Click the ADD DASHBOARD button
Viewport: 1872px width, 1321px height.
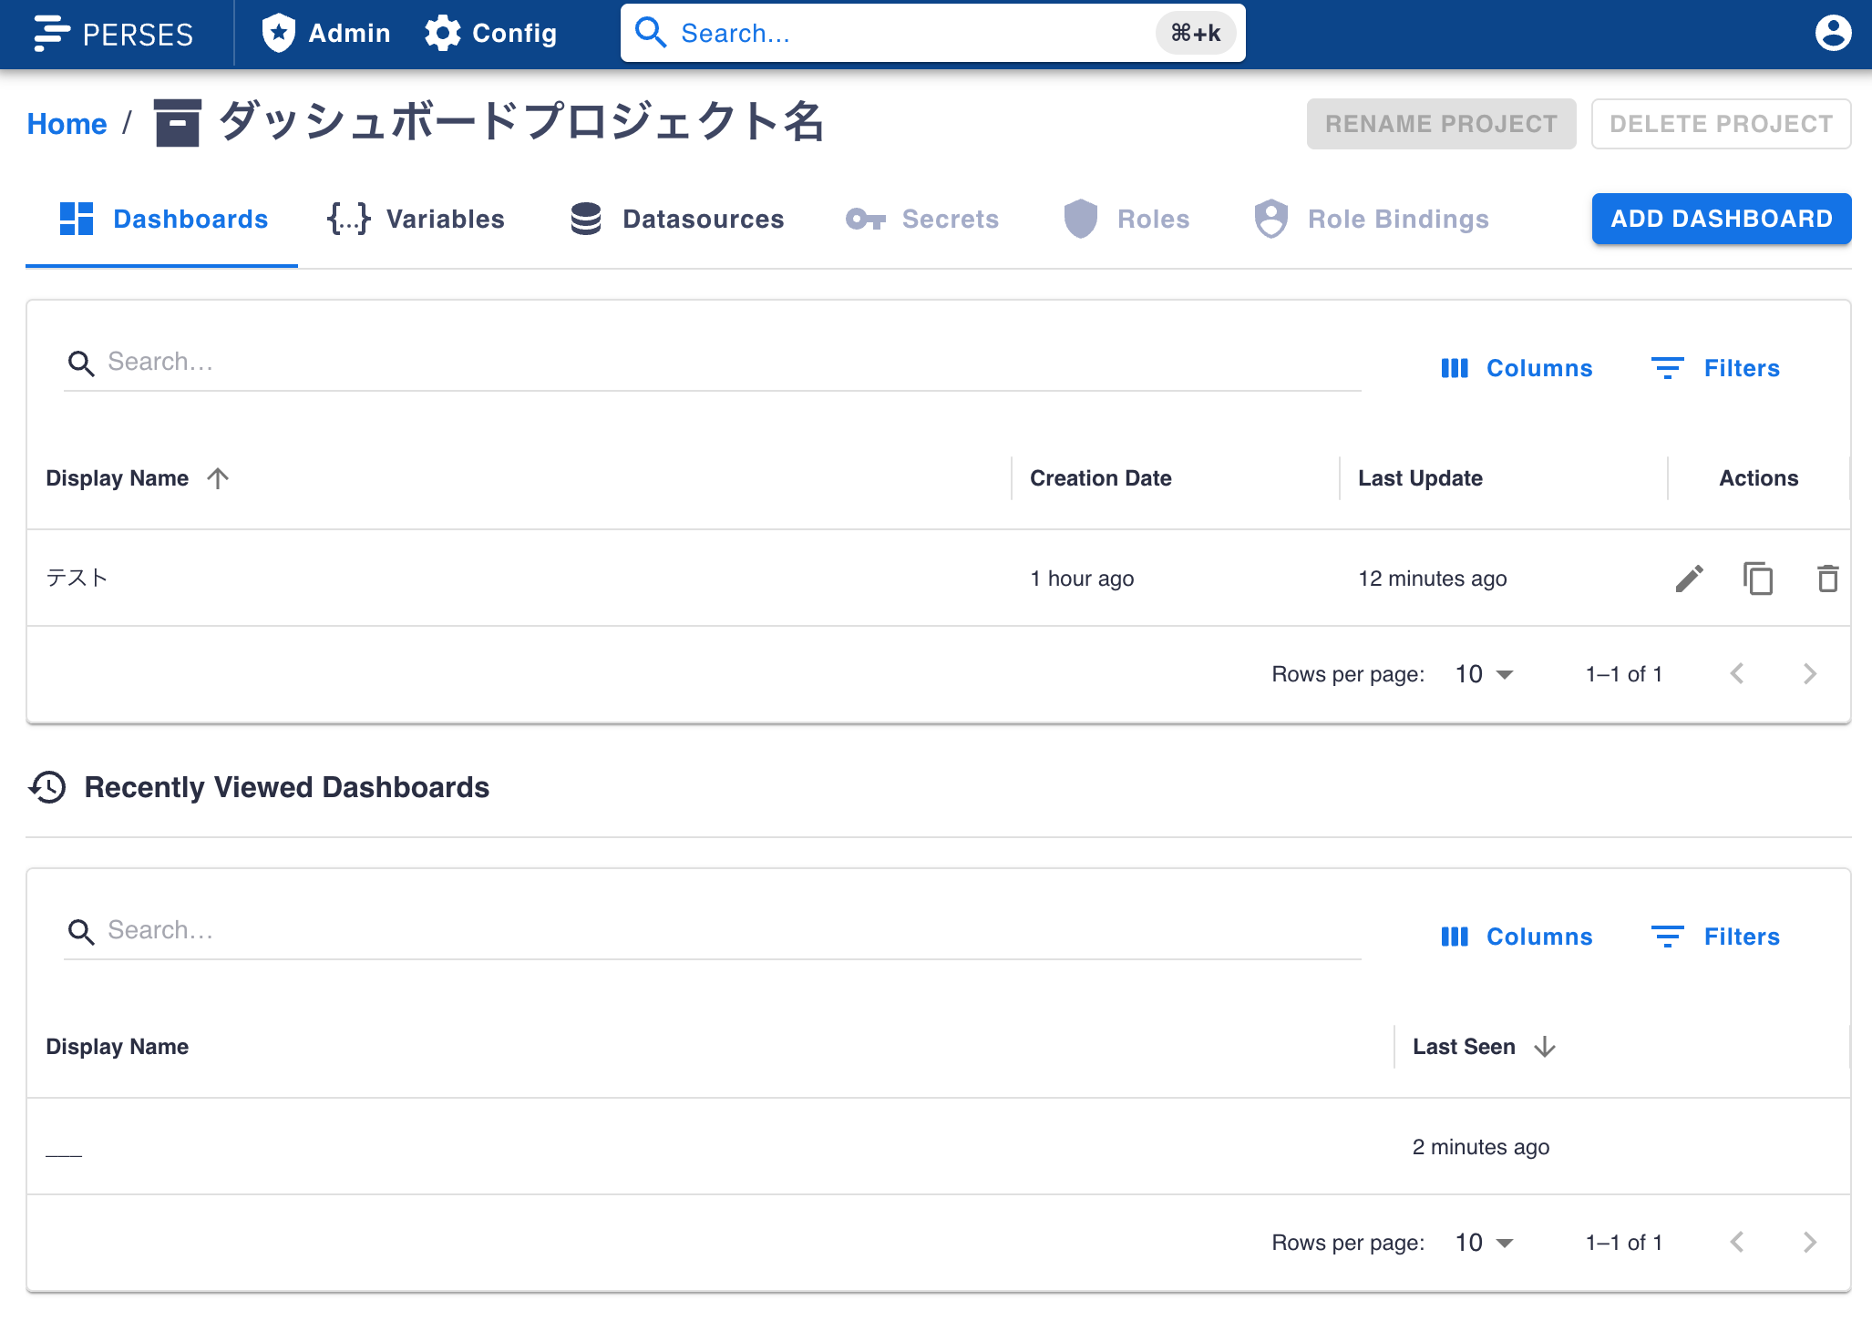pyautogui.click(x=1721, y=219)
